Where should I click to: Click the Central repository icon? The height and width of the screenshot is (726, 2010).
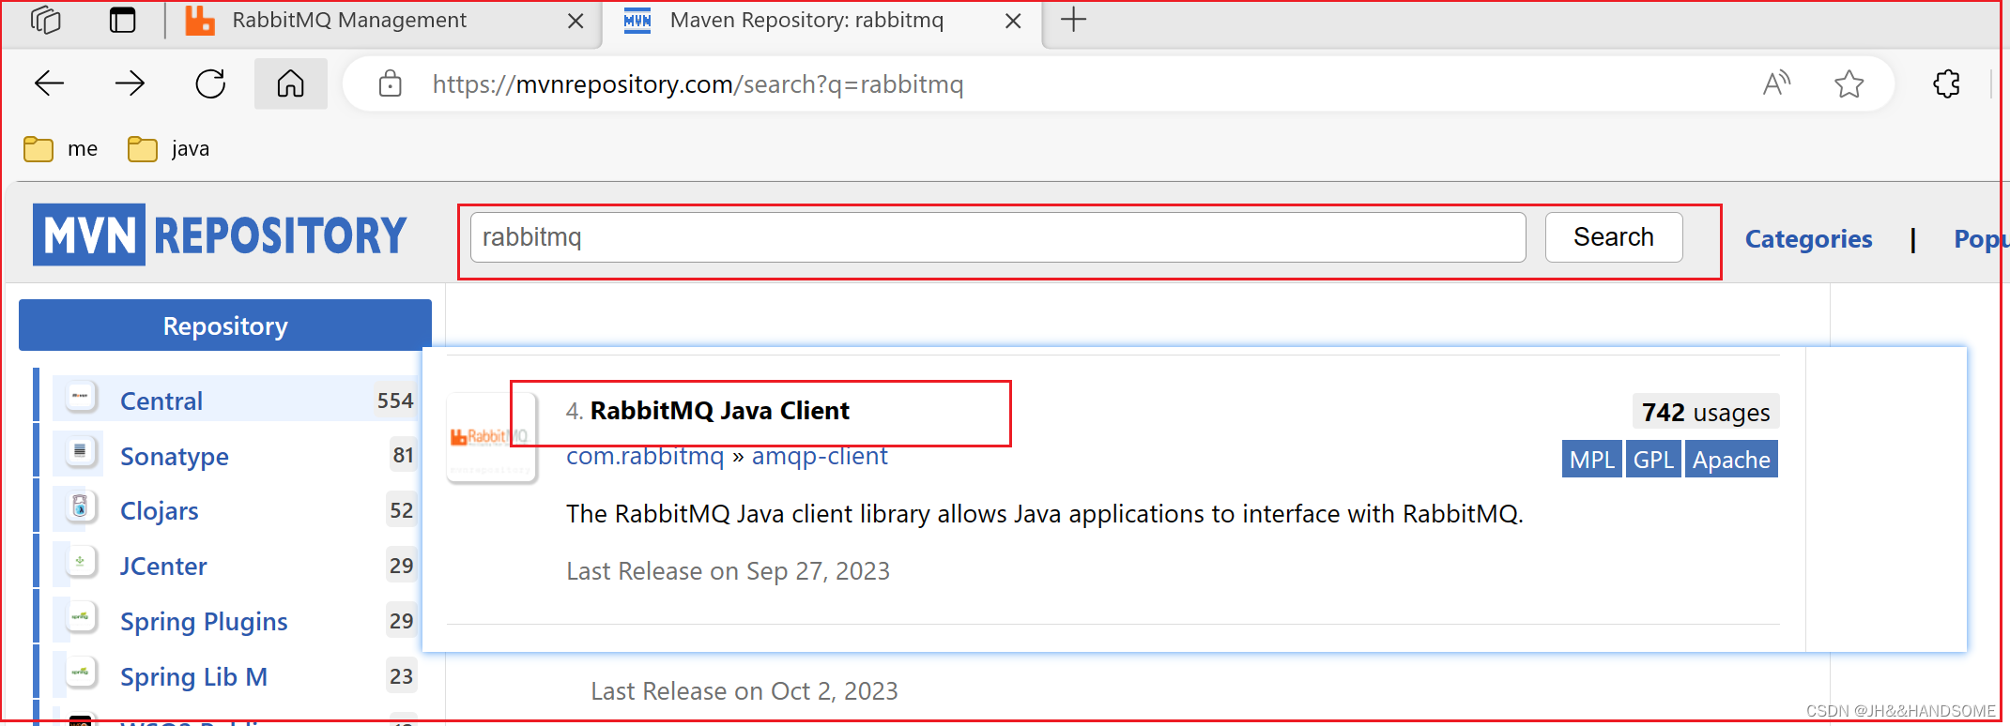pos(81,398)
